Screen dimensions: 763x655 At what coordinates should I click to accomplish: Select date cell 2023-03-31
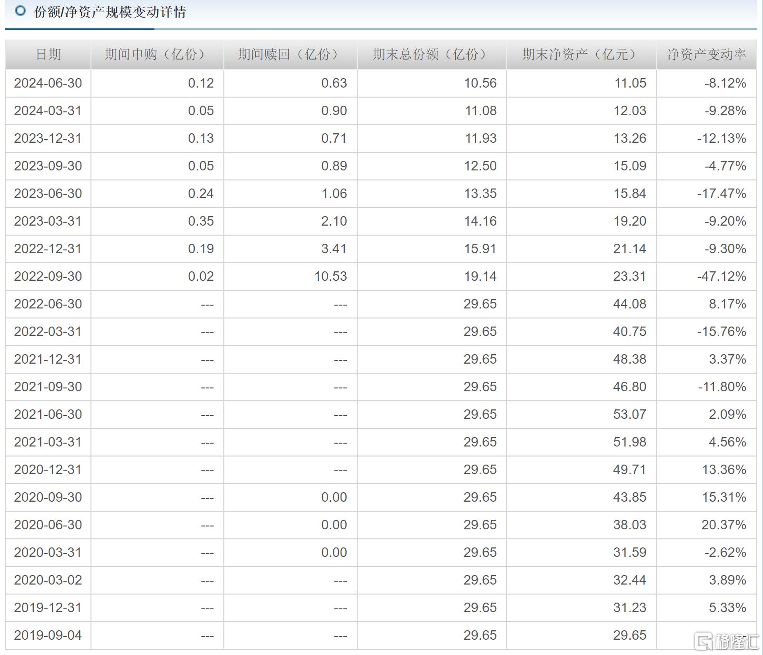[x=48, y=221]
